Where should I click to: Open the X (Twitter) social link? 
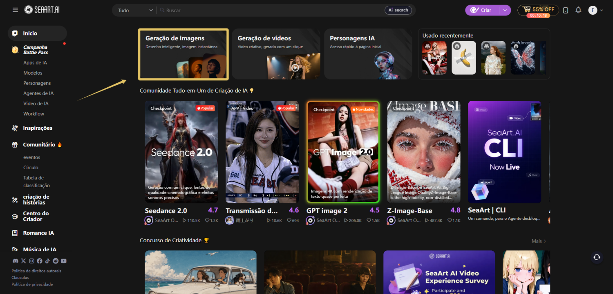[23, 261]
